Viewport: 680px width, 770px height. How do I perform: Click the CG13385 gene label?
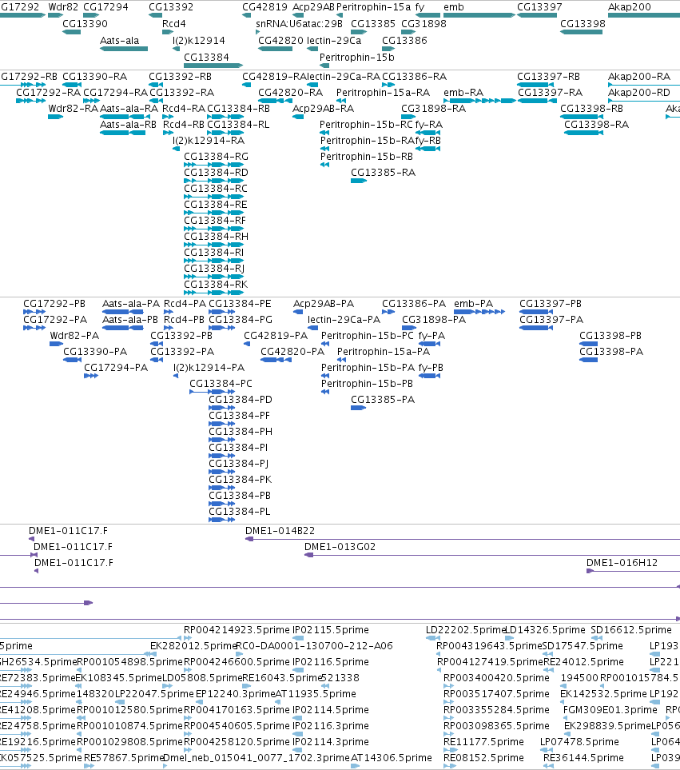[x=373, y=23]
